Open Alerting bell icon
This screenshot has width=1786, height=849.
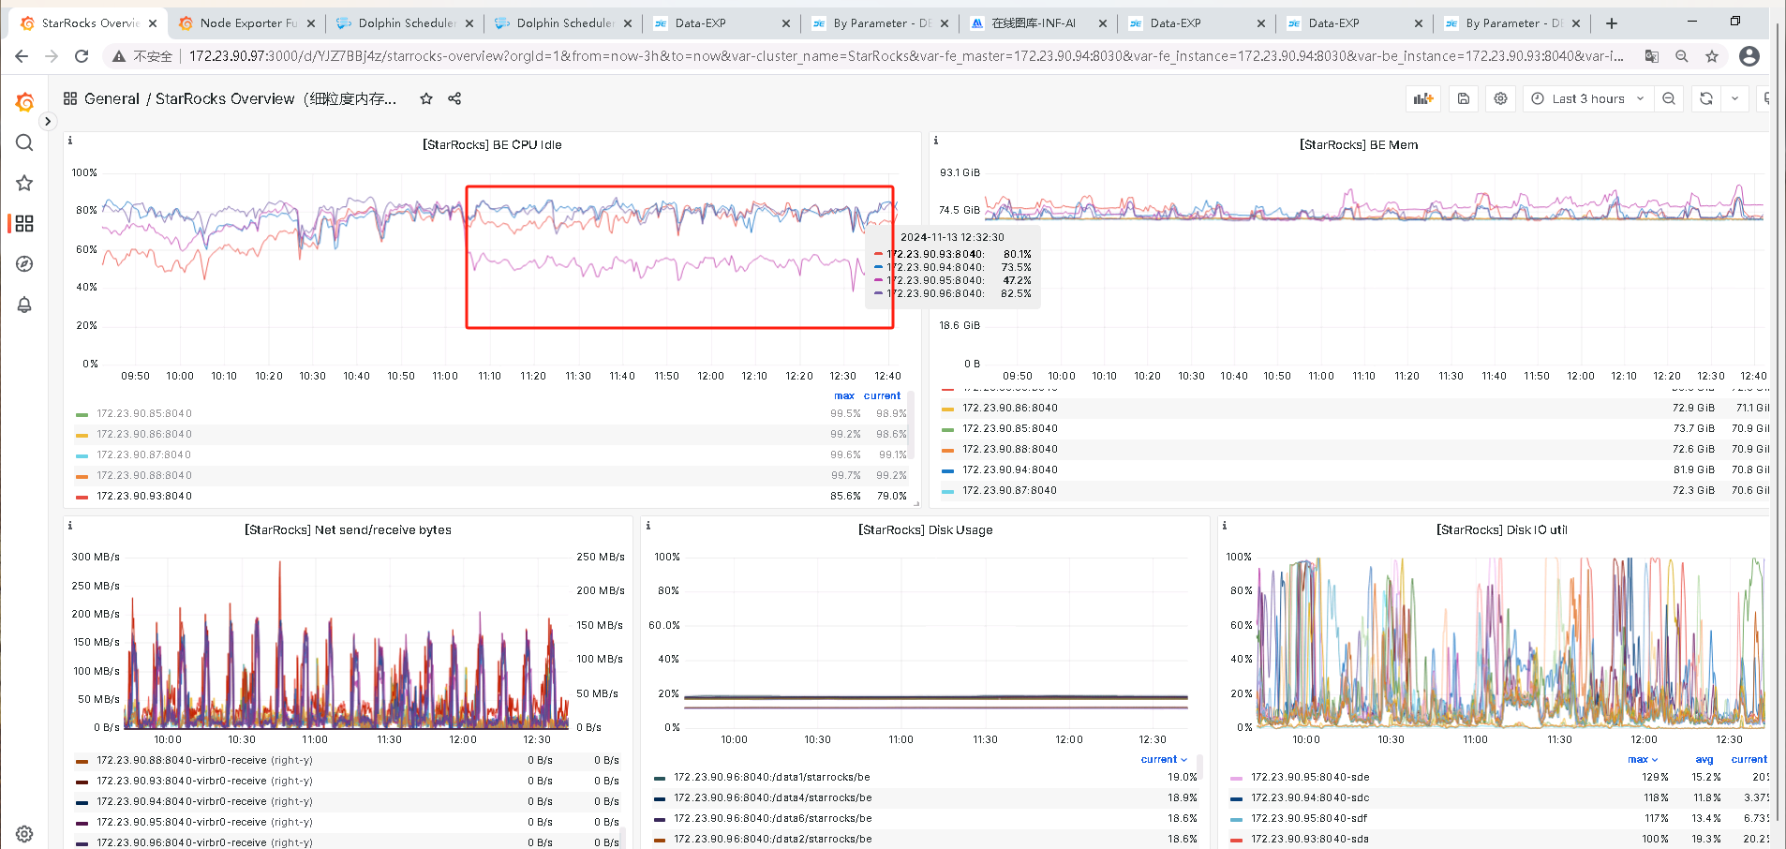[24, 305]
